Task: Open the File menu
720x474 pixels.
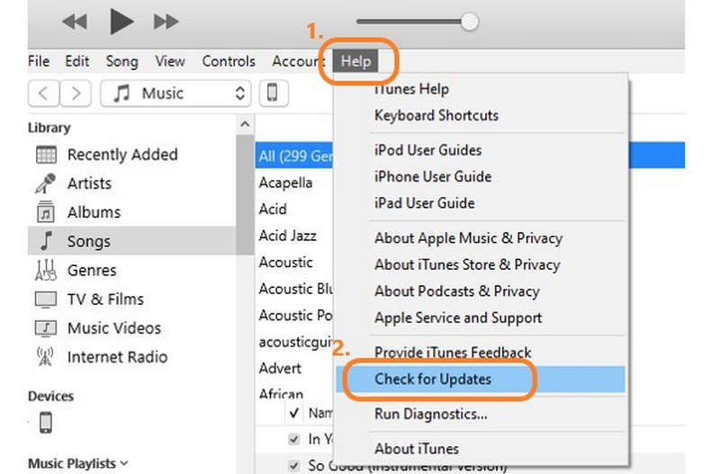Action: [39, 61]
